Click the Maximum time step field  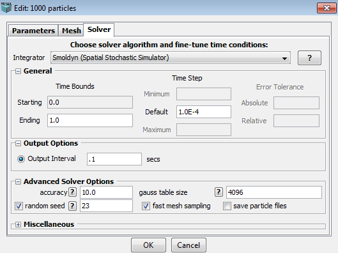click(204, 130)
